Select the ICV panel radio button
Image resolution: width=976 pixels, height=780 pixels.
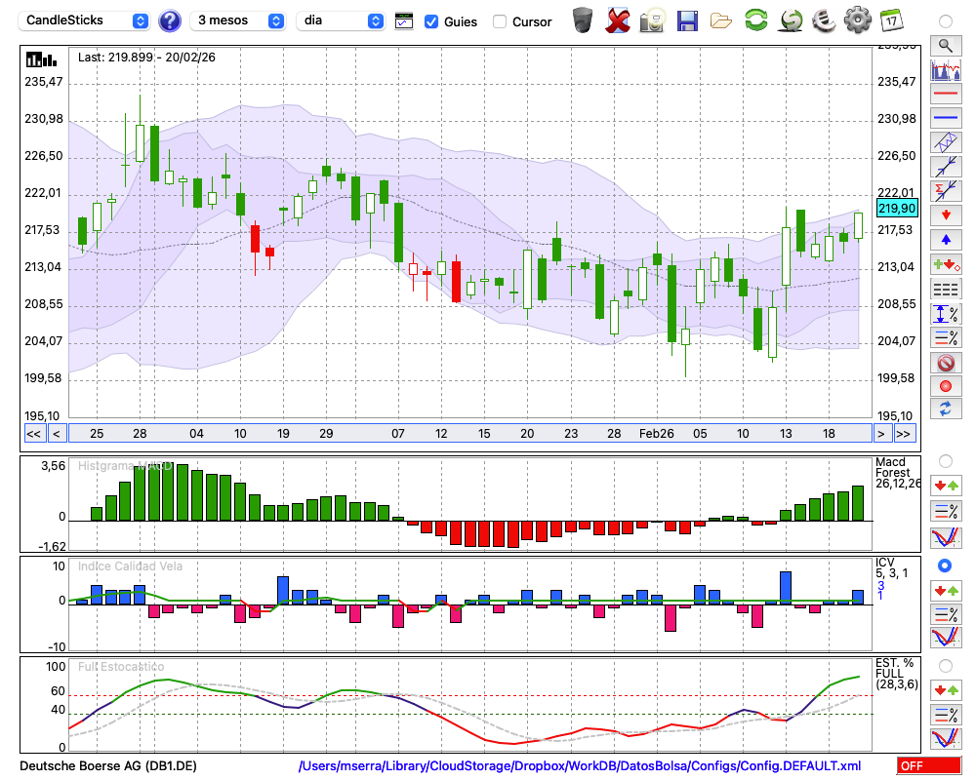click(x=946, y=565)
